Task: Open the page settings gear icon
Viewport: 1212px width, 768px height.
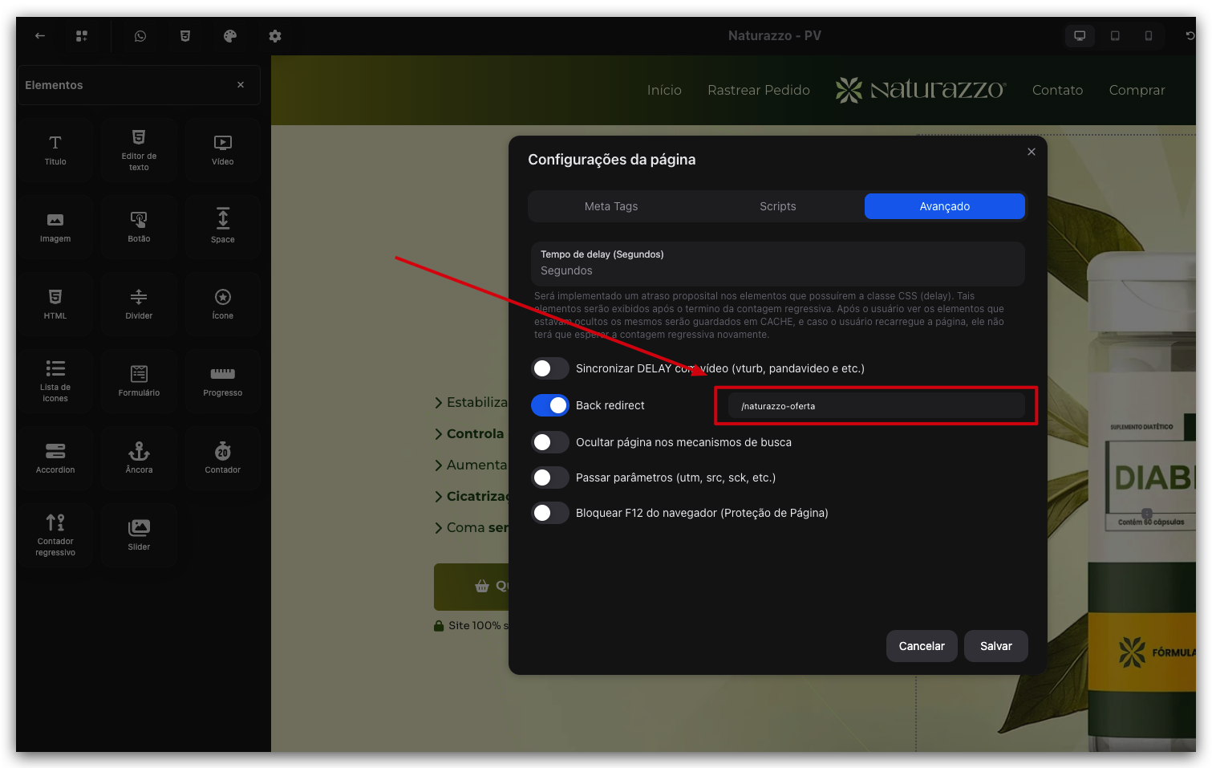Action: tap(275, 36)
